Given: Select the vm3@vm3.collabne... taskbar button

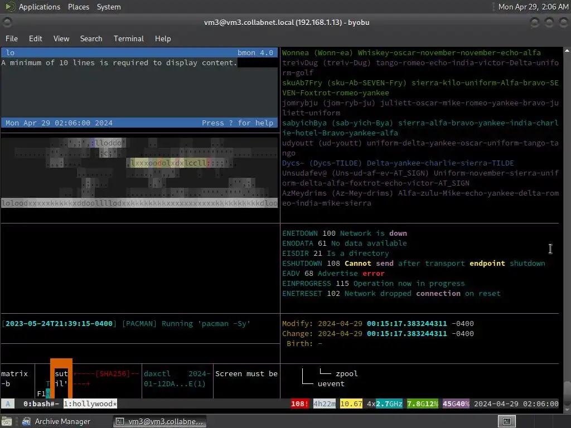Looking at the screenshot, I should coord(159,421).
